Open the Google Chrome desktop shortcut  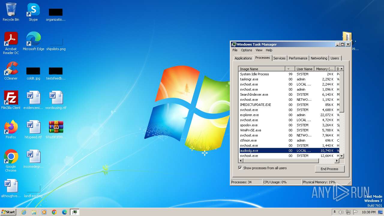11,161
